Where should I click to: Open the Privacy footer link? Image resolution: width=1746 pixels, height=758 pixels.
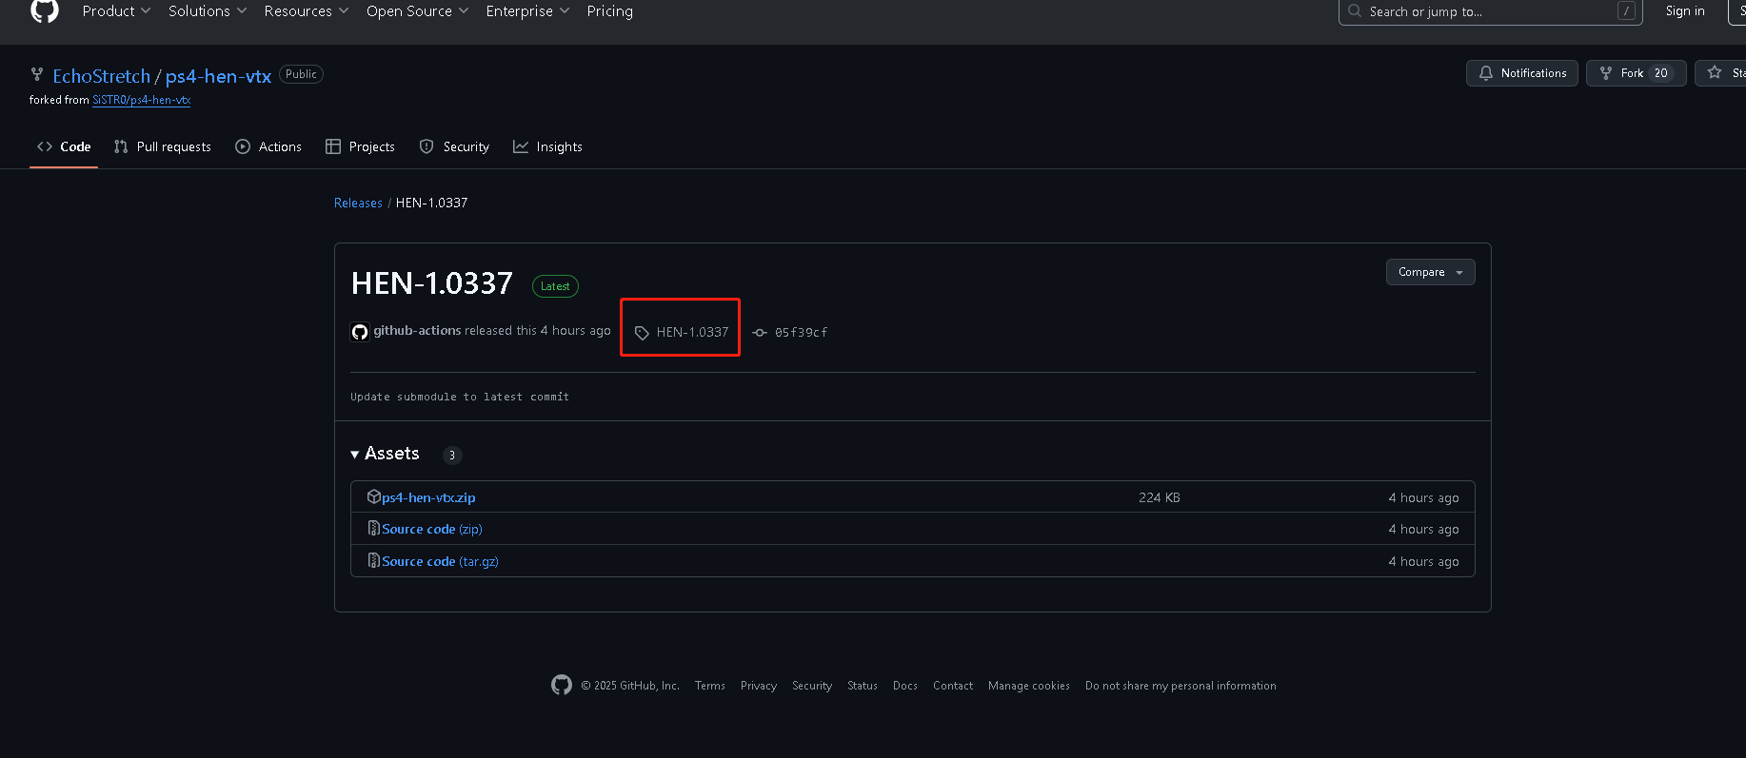coord(759,686)
